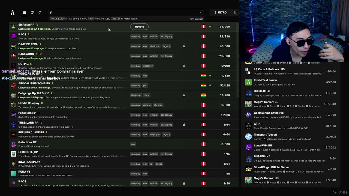Click the RUNA V1 green server icon
Image resolution: width=349 pixels, height=196 pixels.
[x=13, y=174]
